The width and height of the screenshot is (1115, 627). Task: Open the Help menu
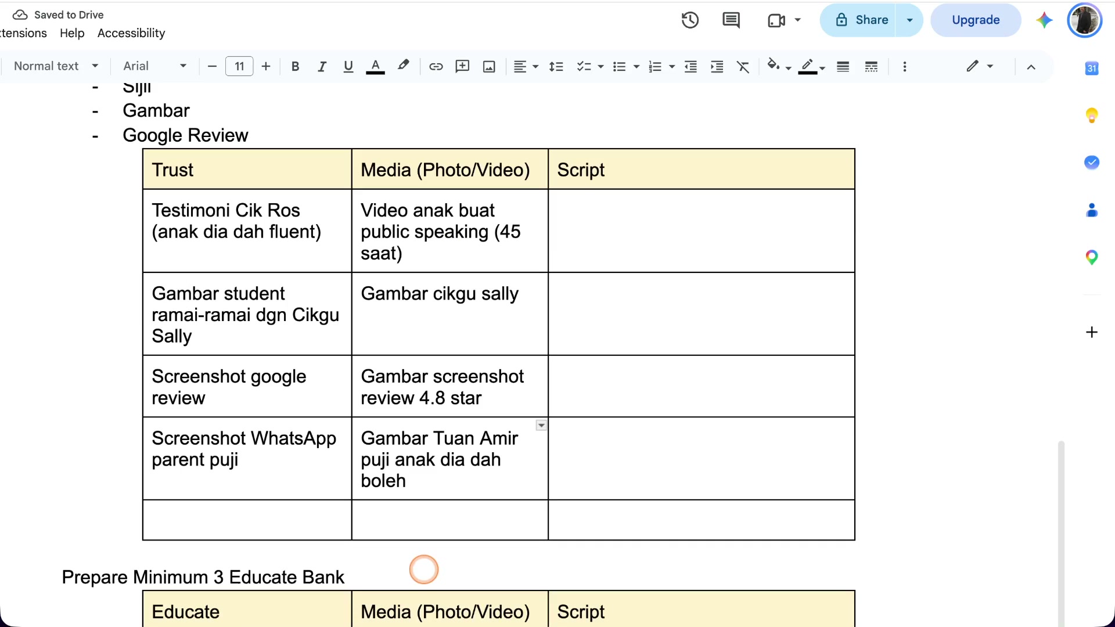[x=72, y=33]
